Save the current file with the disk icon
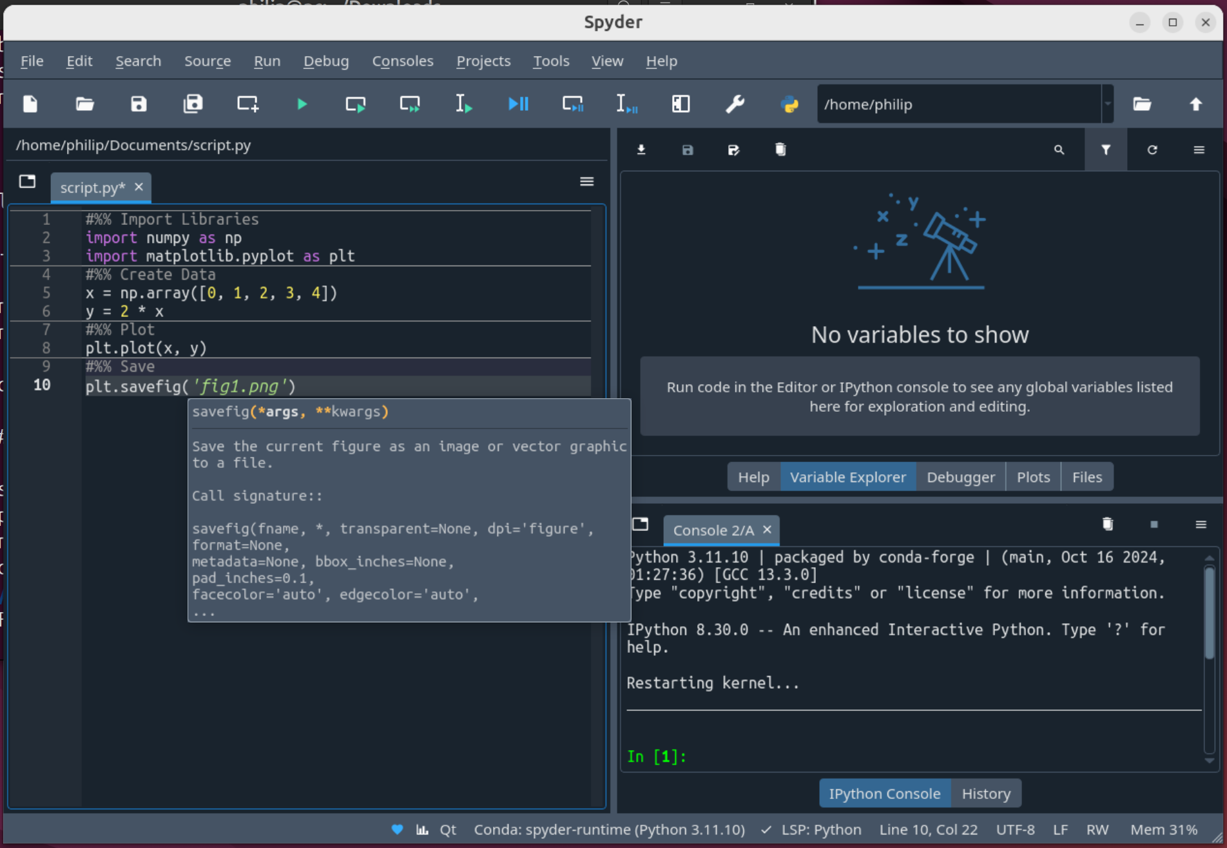Image resolution: width=1227 pixels, height=848 pixels. (x=139, y=104)
